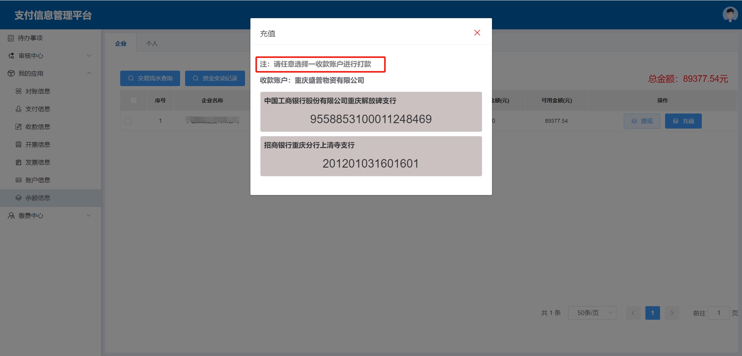Close the 充值 dialog with the red X
The width and height of the screenshot is (742, 356).
477,33
